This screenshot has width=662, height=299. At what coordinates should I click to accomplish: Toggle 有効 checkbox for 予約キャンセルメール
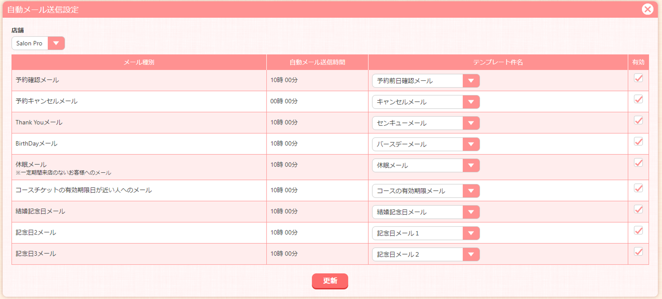pyautogui.click(x=638, y=99)
